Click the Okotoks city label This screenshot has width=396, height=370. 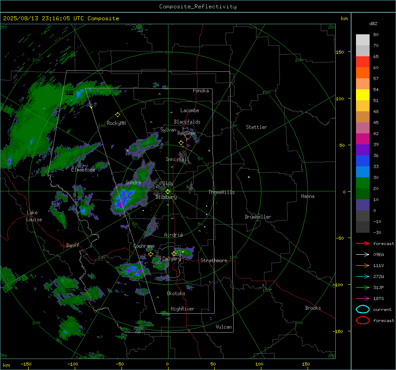[176, 293]
